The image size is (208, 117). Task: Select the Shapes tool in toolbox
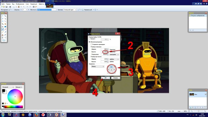point(4,40)
